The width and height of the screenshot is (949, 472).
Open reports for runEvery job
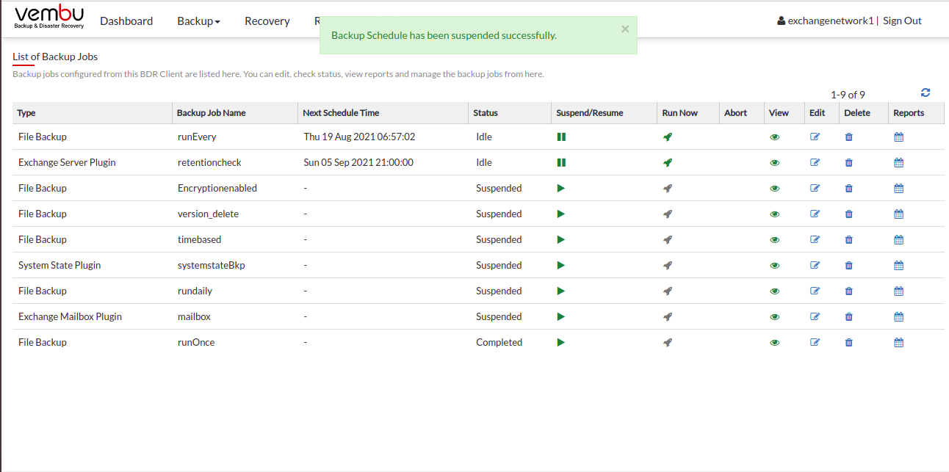pos(898,137)
